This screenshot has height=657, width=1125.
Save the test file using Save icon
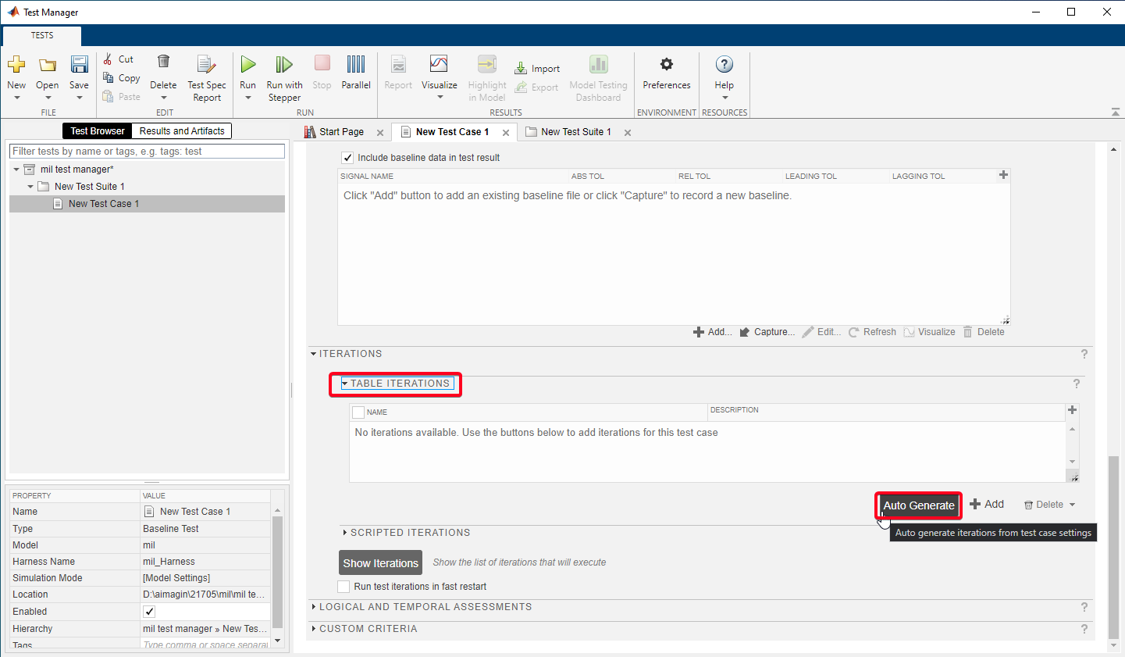pyautogui.click(x=79, y=65)
